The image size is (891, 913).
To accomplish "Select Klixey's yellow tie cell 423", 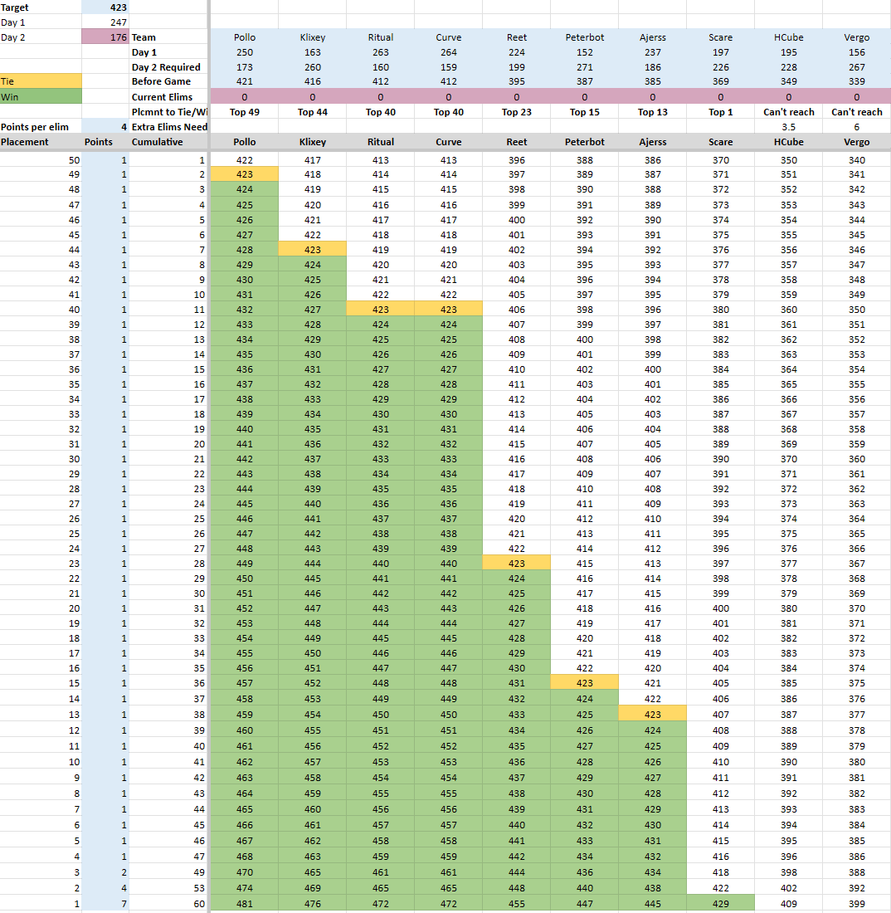I will coord(313,249).
